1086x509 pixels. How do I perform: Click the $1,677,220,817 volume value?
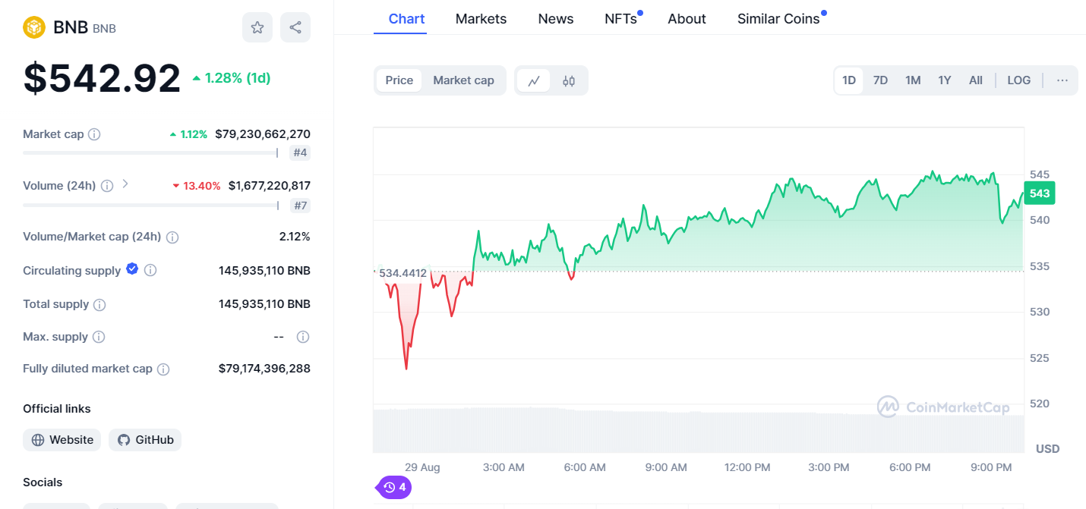pos(270,186)
